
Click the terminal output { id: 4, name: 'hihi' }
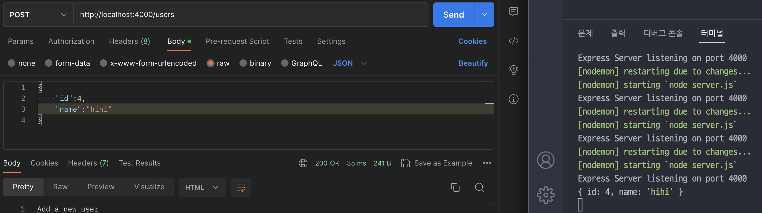[x=630, y=192]
